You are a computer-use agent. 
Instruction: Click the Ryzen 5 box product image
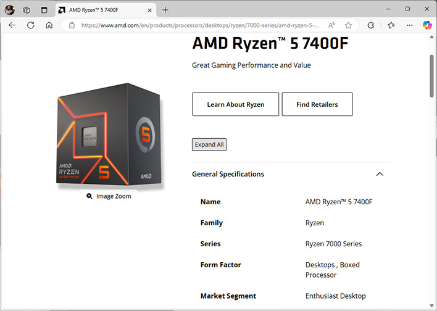(109, 134)
